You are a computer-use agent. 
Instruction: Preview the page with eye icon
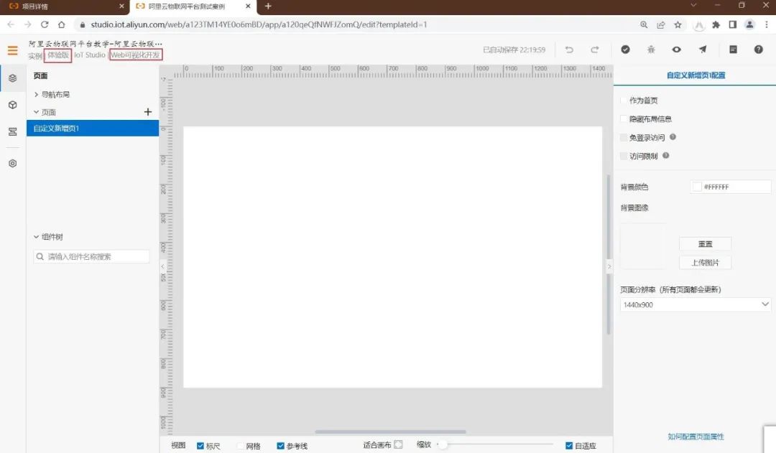(677, 50)
